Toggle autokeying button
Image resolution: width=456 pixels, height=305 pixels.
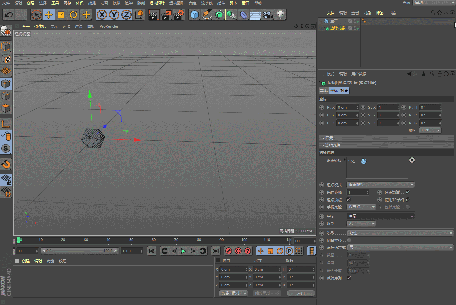(238, 251)
